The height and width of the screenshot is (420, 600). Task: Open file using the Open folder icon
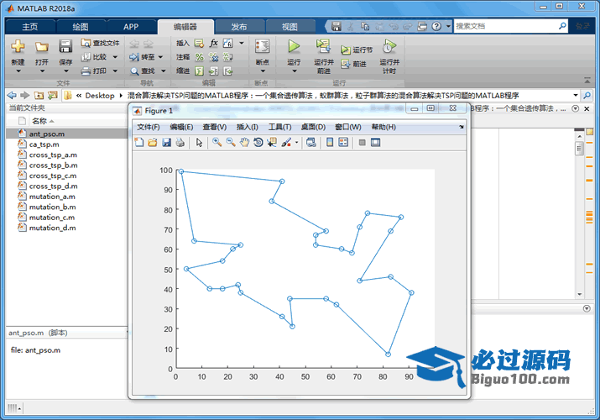[x=42, y=47]
